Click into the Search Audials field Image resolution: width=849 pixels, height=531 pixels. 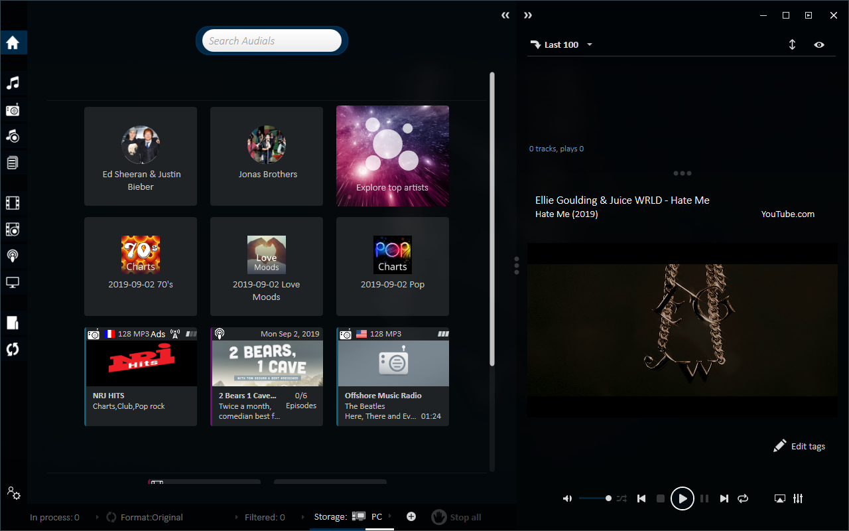(x=272, y=40)
